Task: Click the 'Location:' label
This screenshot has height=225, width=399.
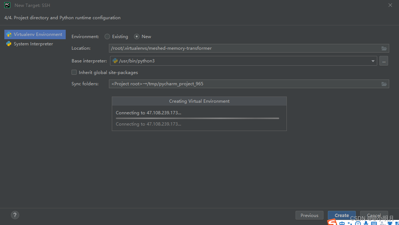Action: point(81,48)
